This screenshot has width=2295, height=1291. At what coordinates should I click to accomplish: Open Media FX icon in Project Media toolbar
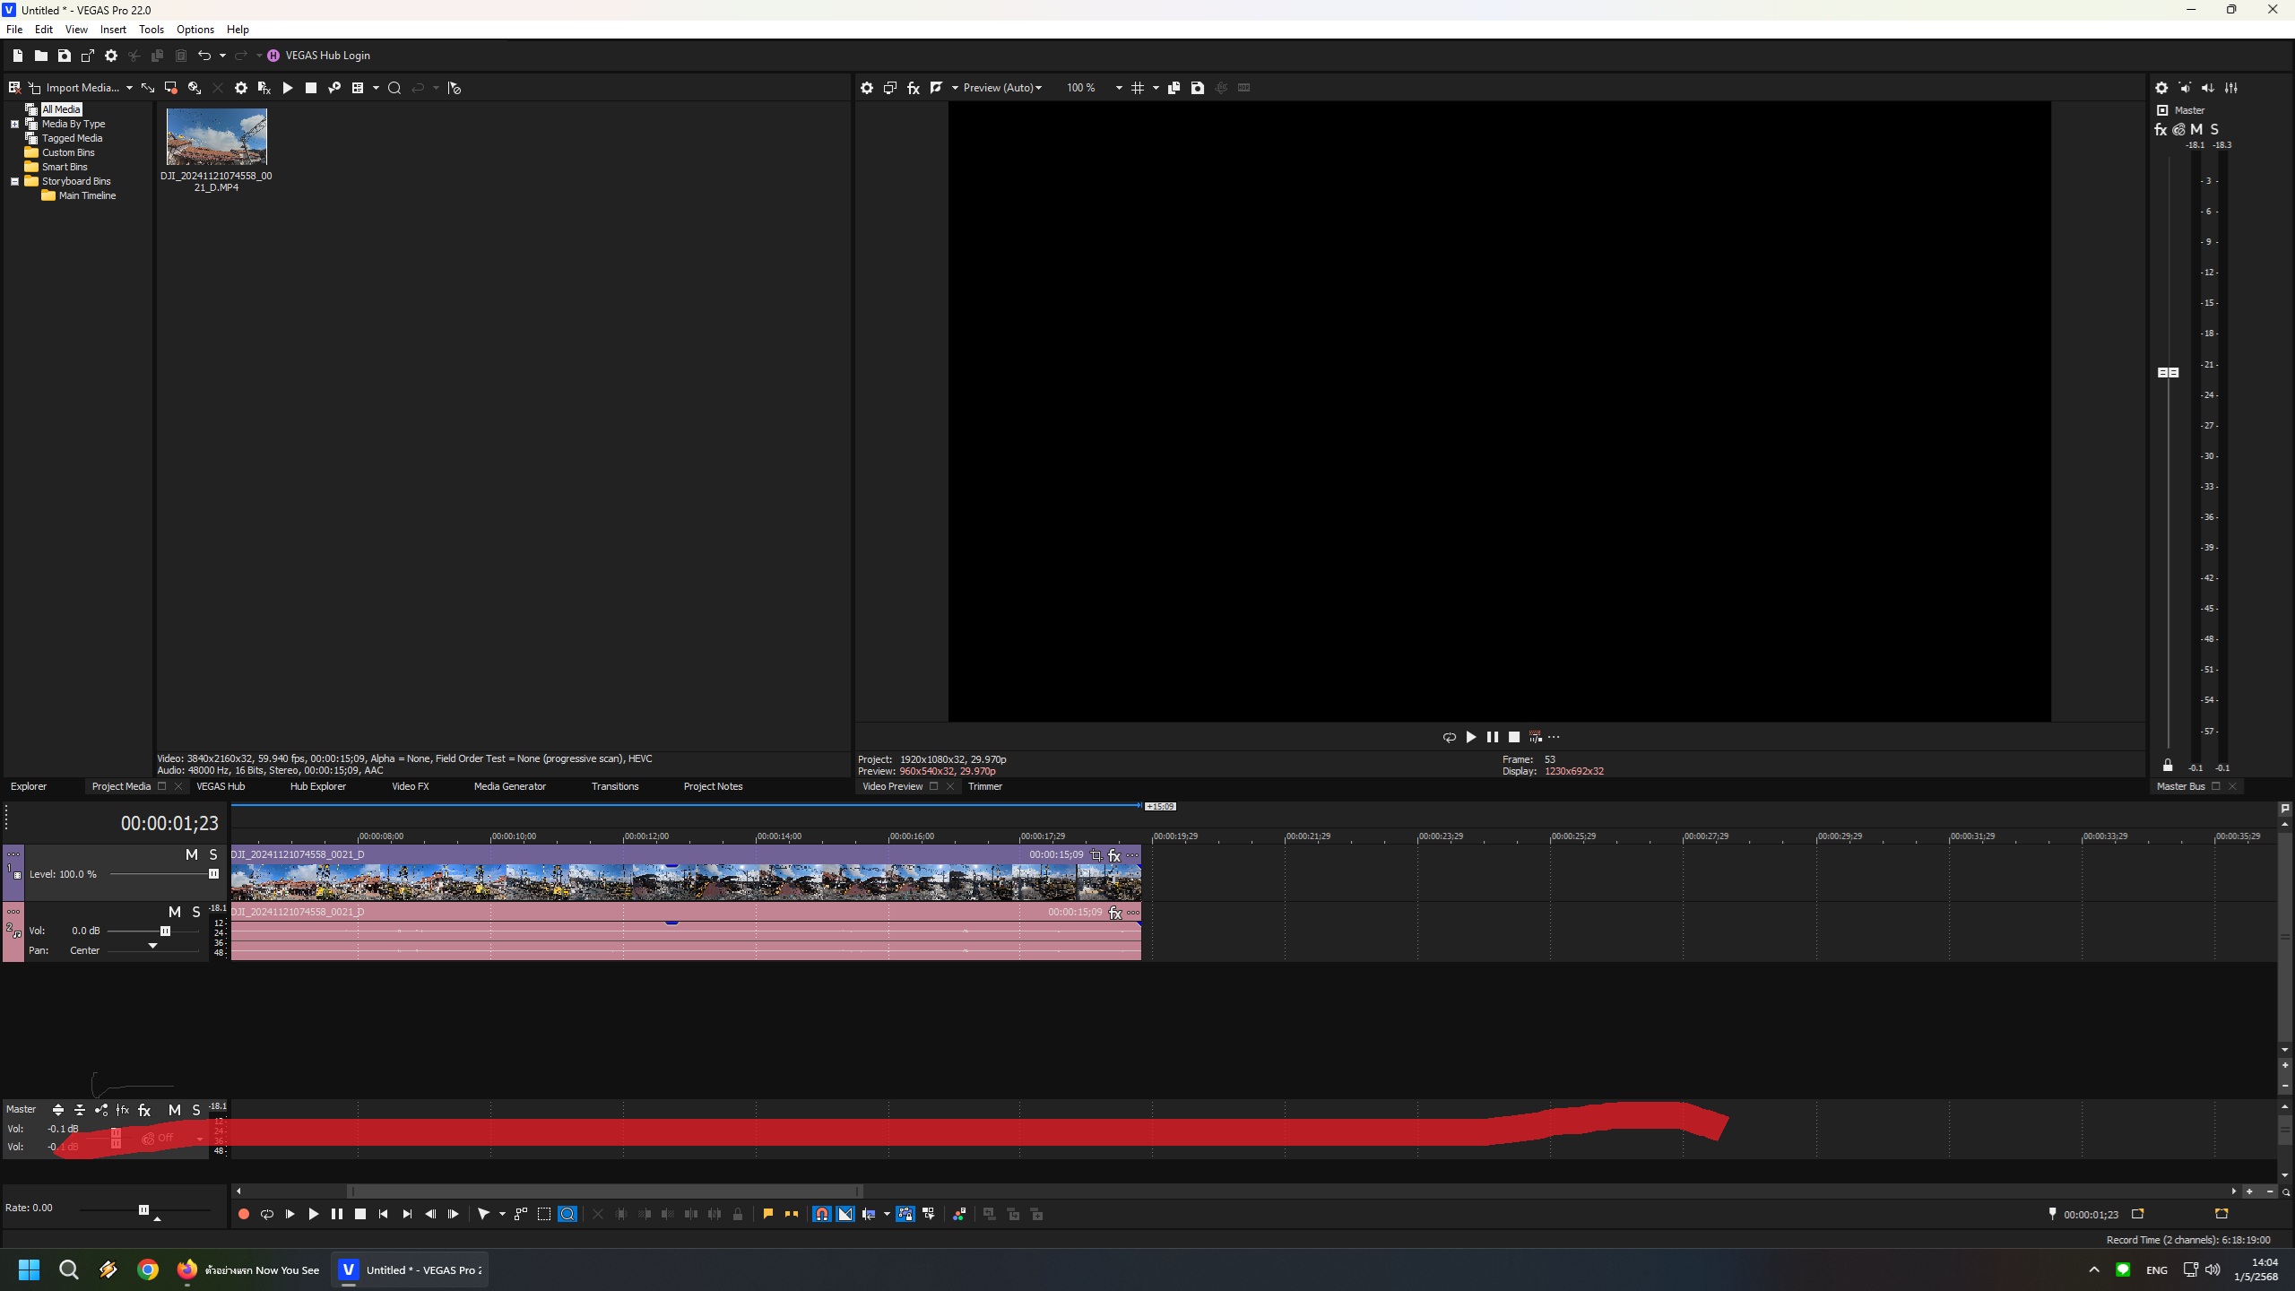(x=264, y=88)
